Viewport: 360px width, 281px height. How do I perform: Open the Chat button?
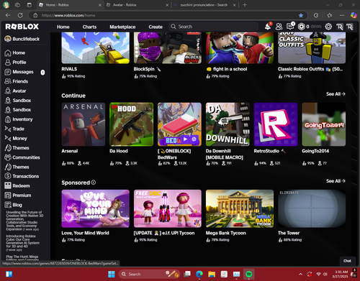tap(347, 261)
